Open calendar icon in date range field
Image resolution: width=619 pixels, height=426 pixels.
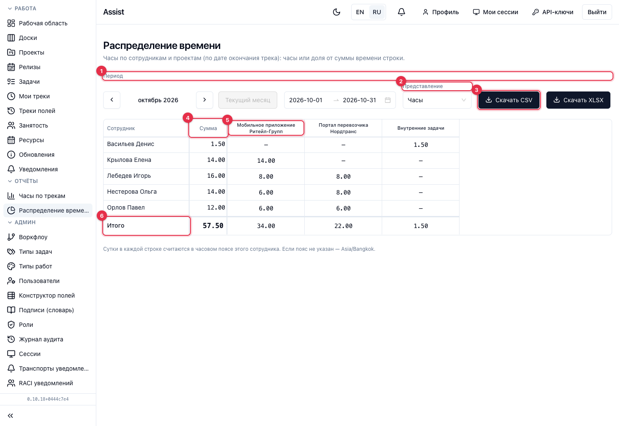[x=388, y=100]
